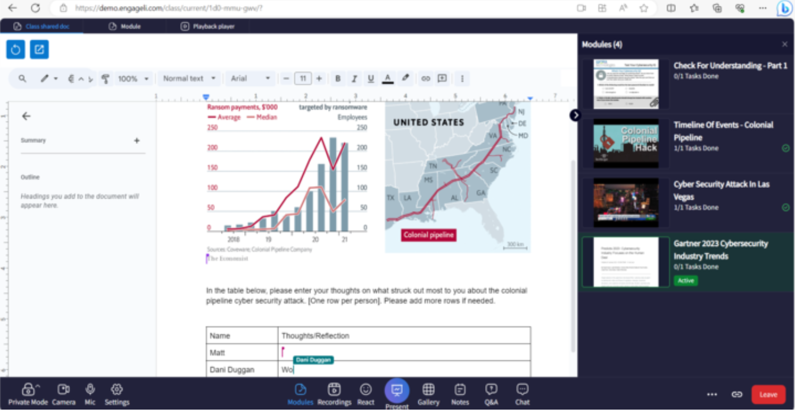Viewport: 795px width, 412px height.
Task: Close the Modules panel
Action: click(x=785, y=44)
